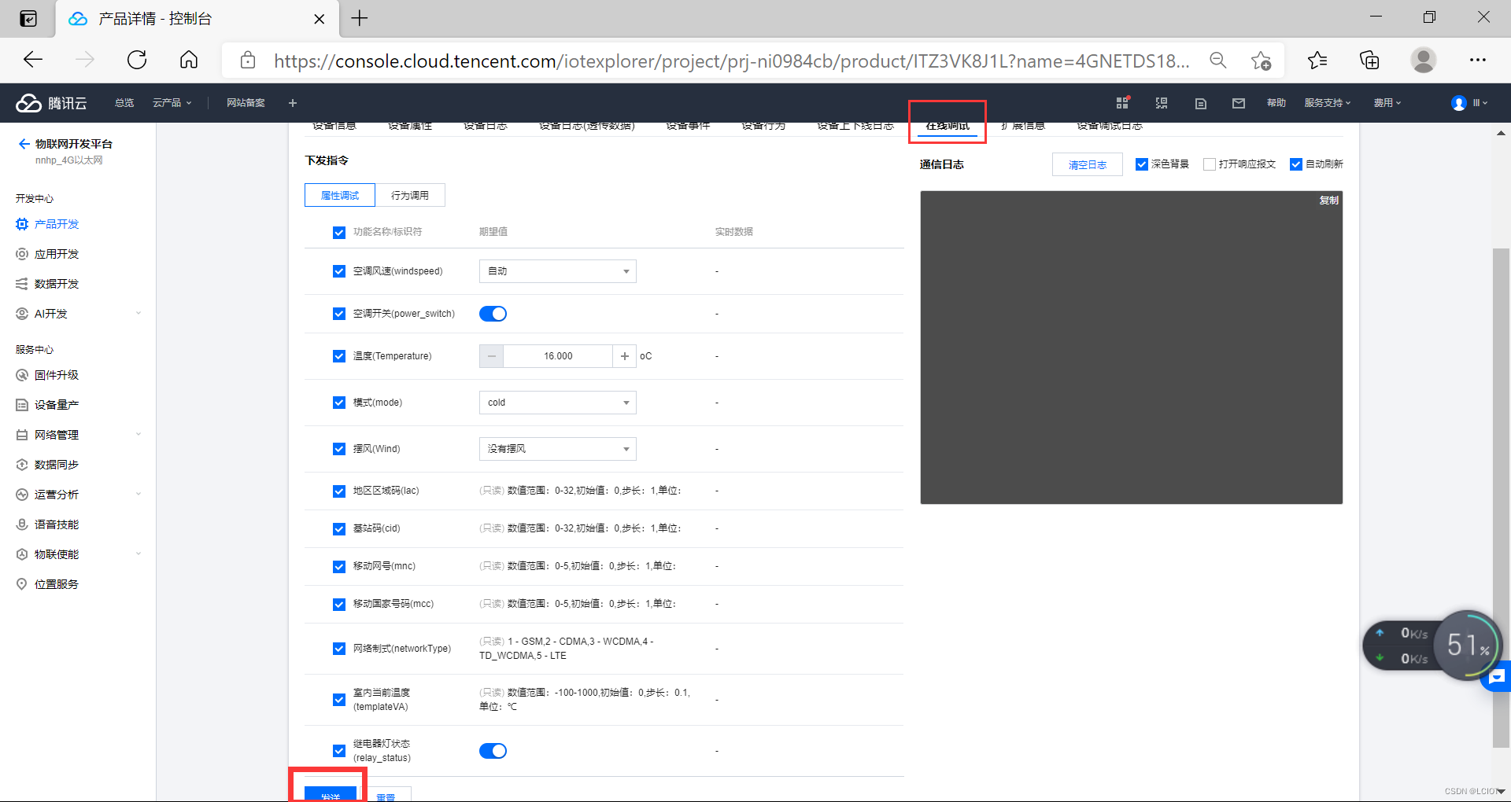This screenshot has height=802, width=1511.
Task: Click the Tencent Cloud logo
Action: [x=52, y=103]
